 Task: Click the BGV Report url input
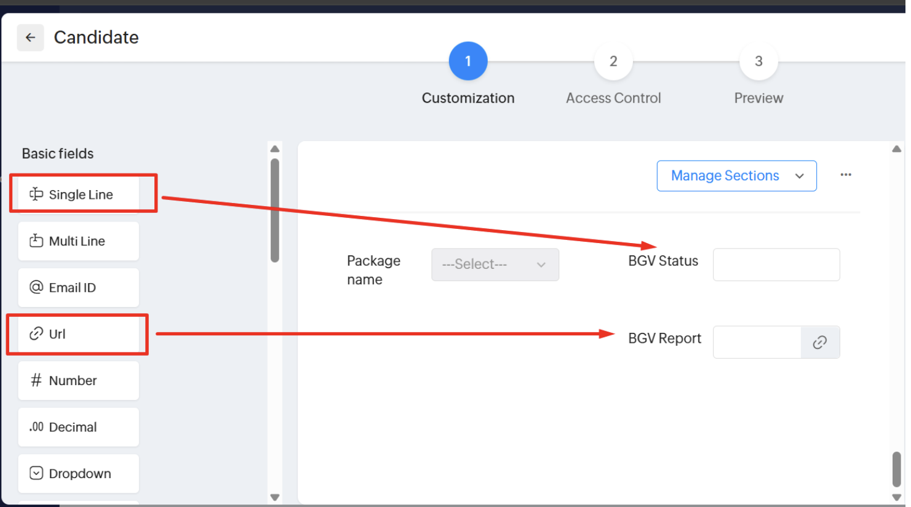point(757,342)
